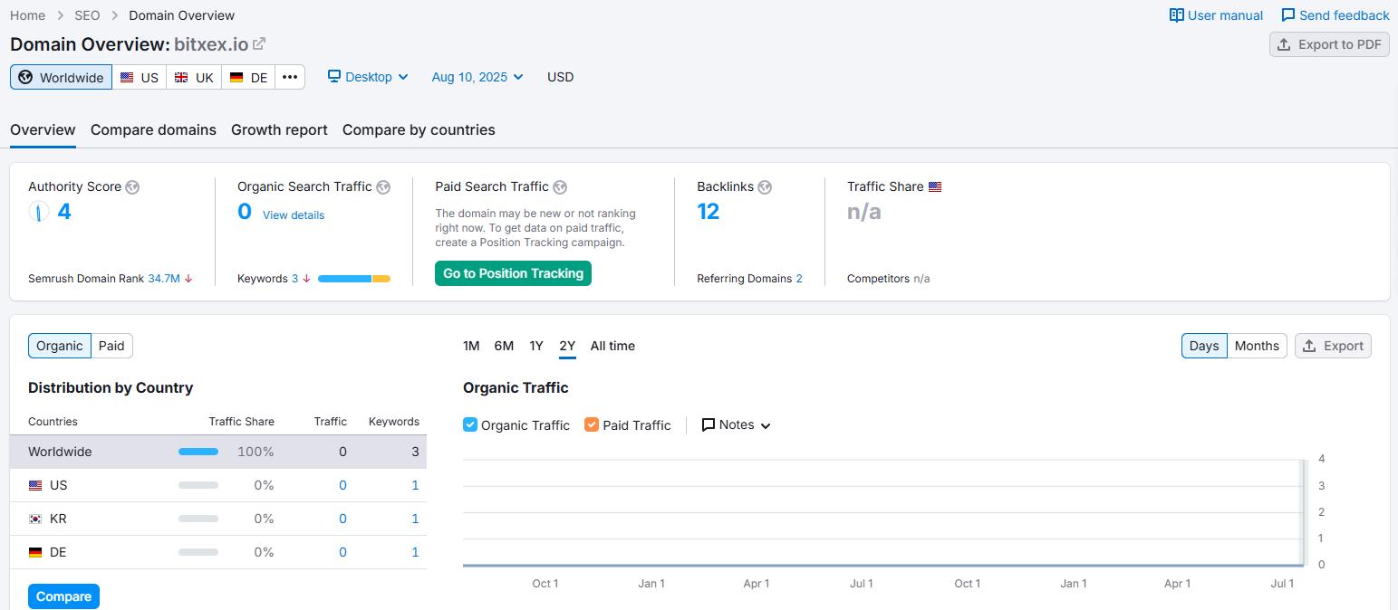Open the Desktop device dropdown
This screenshot has height=610, width=1398.
pyautogui.click(x=368, y=77)
